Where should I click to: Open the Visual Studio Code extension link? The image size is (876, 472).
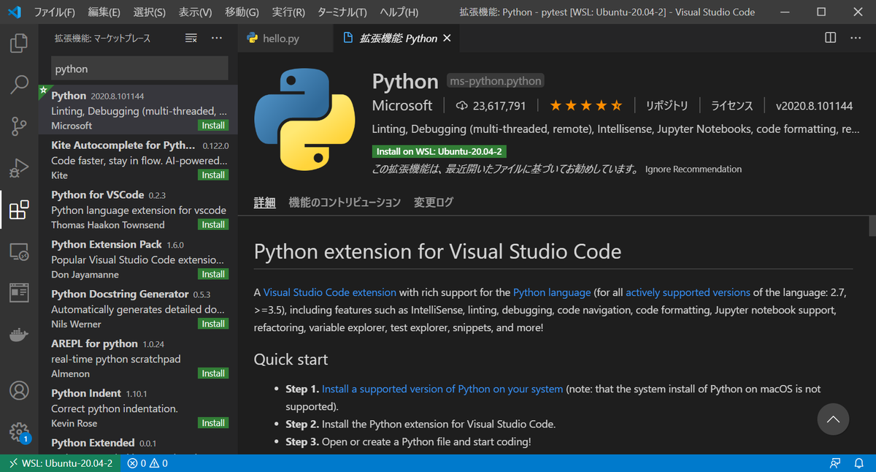tap(330, 292)
